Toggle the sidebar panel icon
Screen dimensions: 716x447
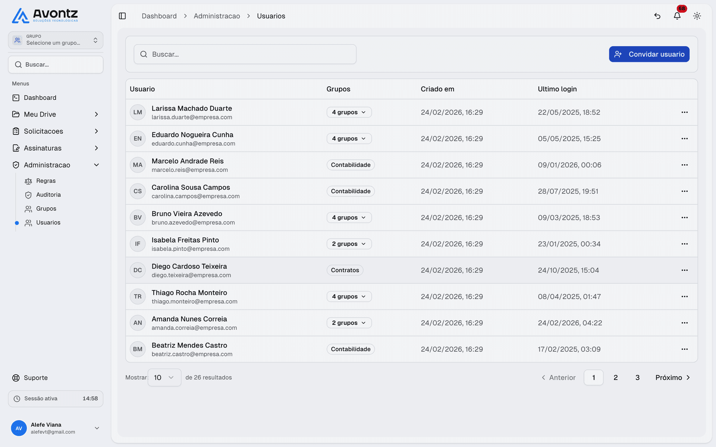(122, 16)
